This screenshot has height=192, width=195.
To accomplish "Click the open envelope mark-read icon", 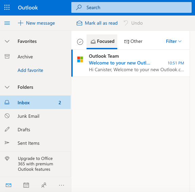I will [79, 23].
